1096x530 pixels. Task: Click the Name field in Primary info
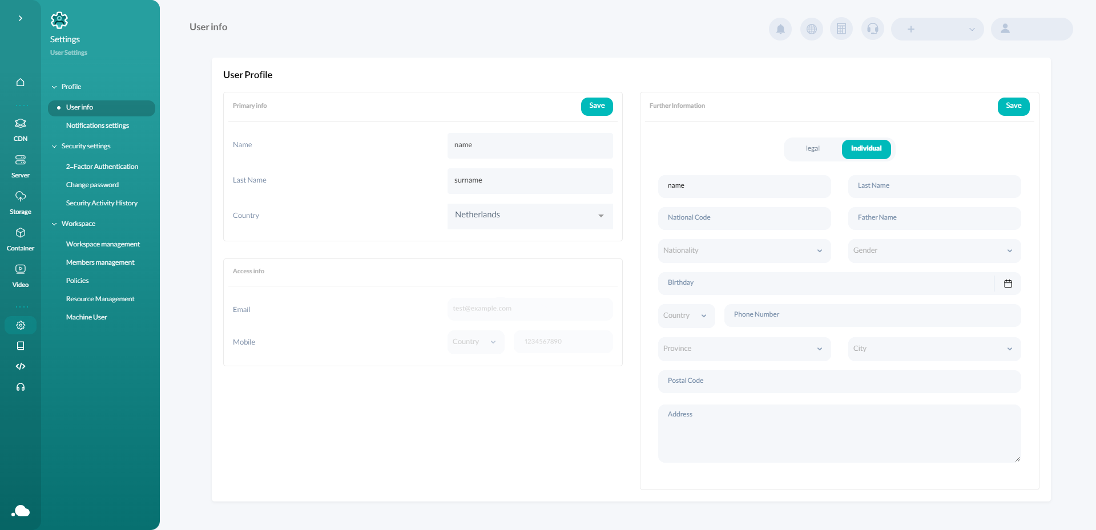click(530, 145)
